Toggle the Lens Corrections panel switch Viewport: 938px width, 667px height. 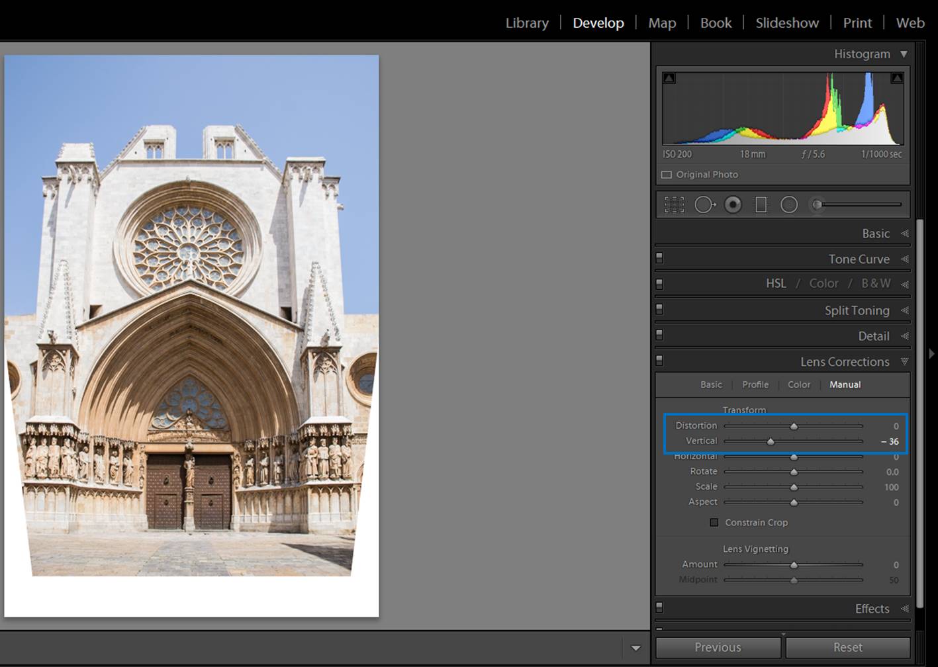pos(659,361)
